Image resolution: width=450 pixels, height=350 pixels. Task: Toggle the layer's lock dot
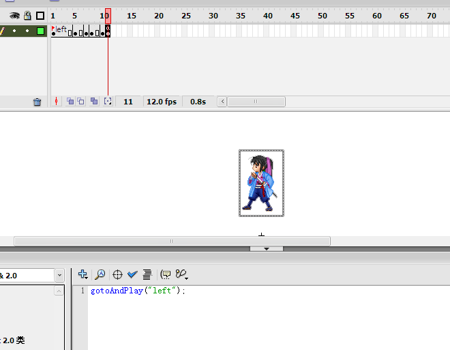(x=27, y=31)
